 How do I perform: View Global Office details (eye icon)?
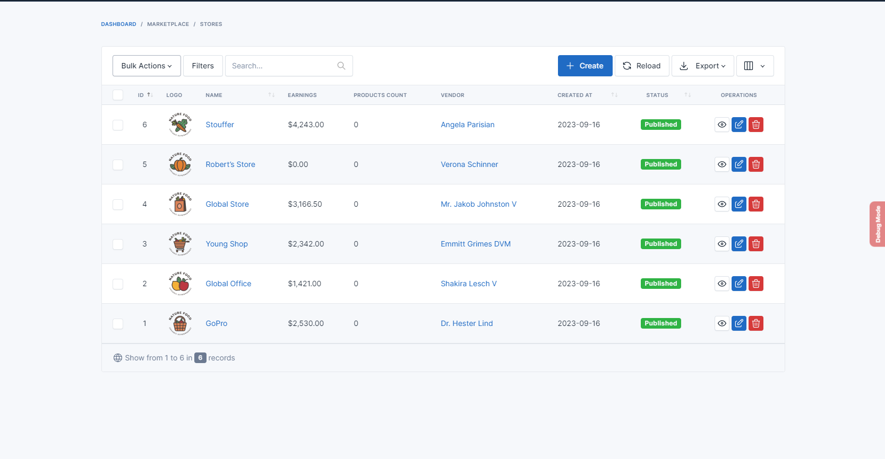pyautogui.click(x=722, y=284)
